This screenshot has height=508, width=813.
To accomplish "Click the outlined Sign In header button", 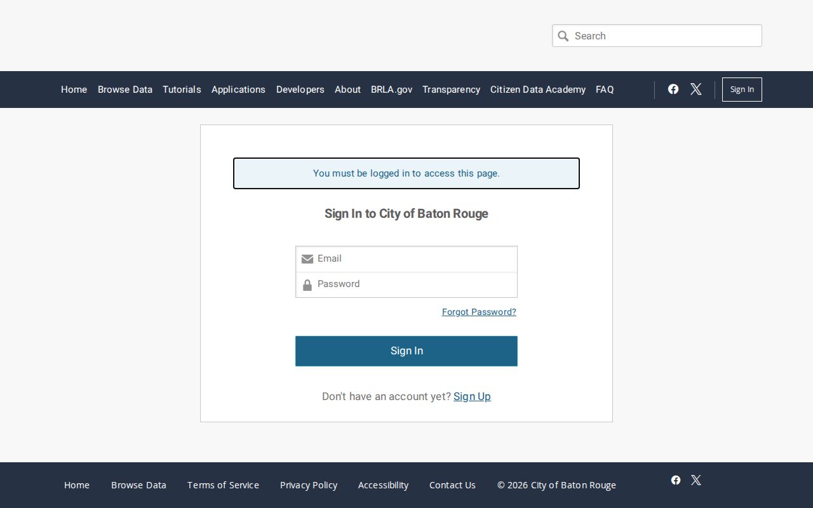I will [742, 90].
